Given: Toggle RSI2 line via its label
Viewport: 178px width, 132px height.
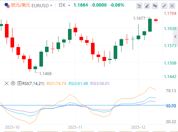Looking at the screenshot, I should [78, 84].
